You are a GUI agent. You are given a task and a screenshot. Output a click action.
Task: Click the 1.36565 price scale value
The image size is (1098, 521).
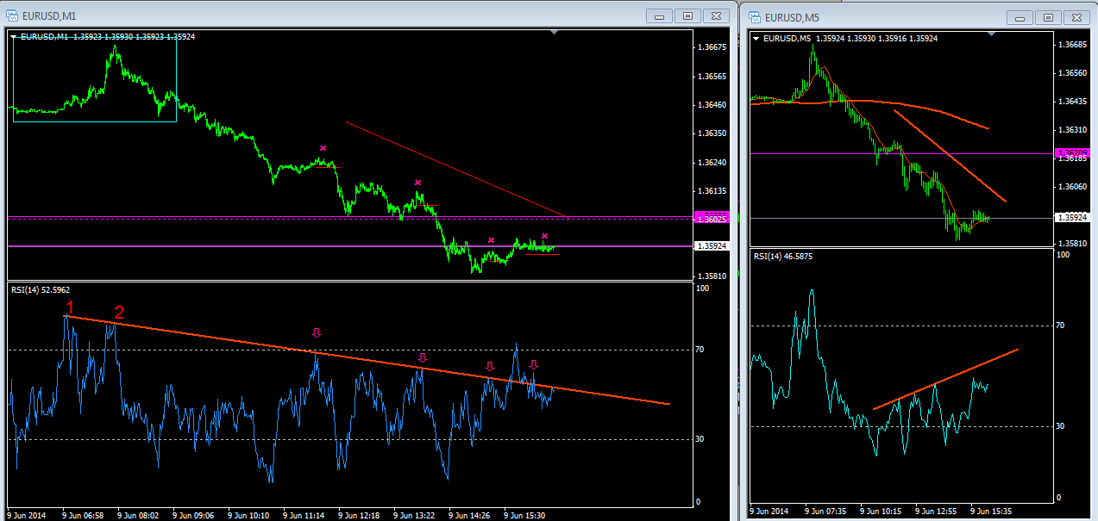tap(712, 77)
